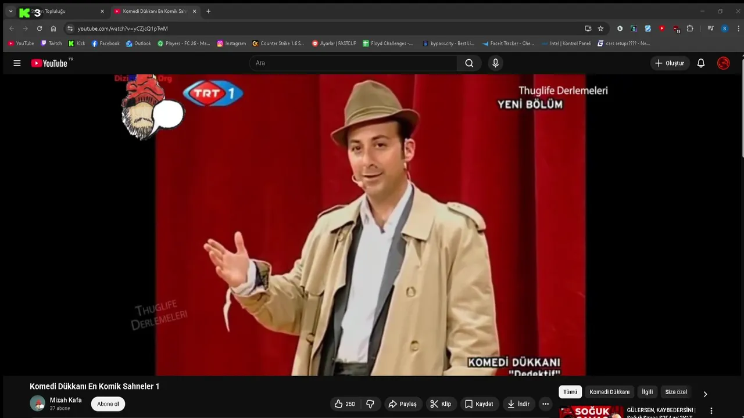Open Floyd Challenges bookmark
Screen dimensions: 744x418
coord(388,44)
